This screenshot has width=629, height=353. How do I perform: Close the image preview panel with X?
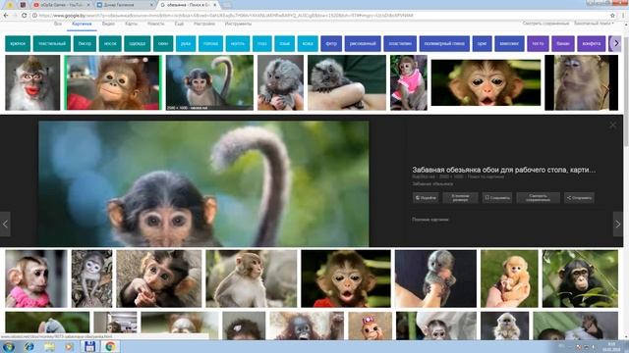coord(612,126)
